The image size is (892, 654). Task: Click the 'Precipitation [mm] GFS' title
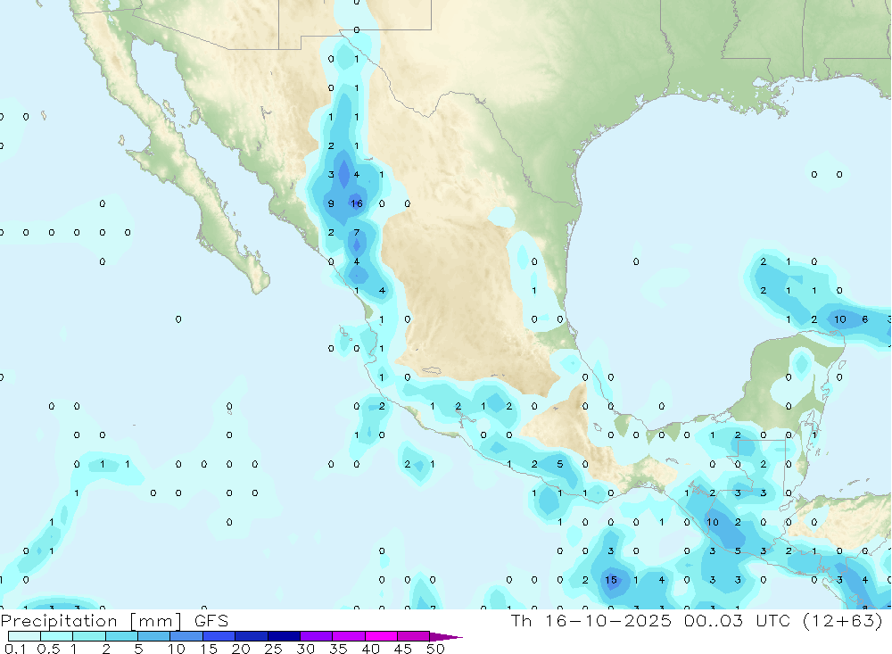114,620
